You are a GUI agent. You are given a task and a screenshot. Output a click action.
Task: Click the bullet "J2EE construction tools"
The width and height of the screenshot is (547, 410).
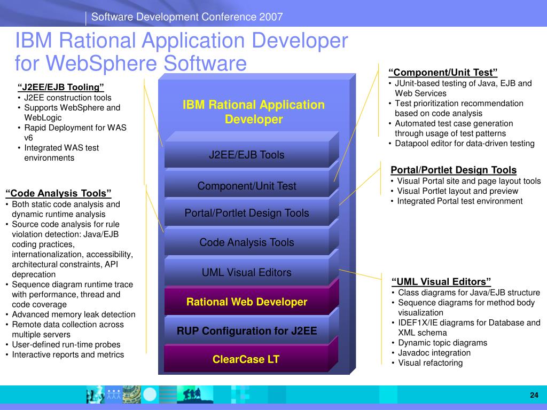pyautogui.click(x=68, y=98)
